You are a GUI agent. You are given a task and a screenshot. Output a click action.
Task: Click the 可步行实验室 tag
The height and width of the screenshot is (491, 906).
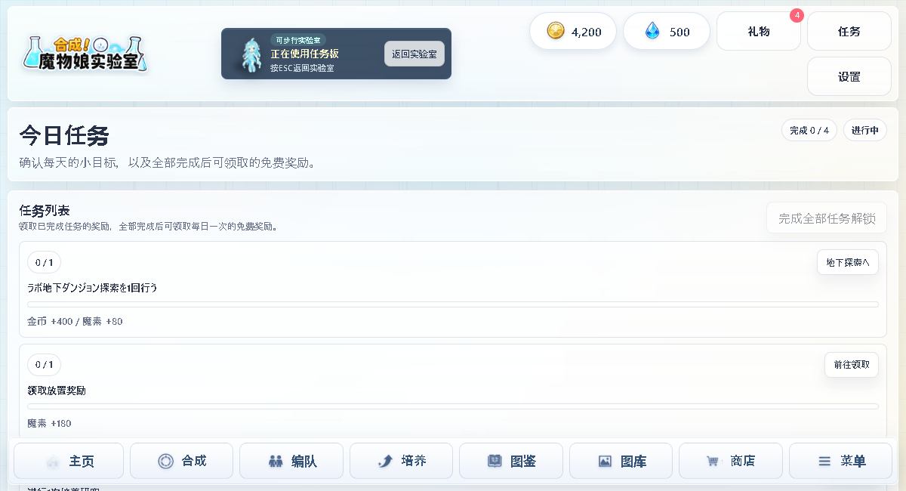[x=298, y=40]
